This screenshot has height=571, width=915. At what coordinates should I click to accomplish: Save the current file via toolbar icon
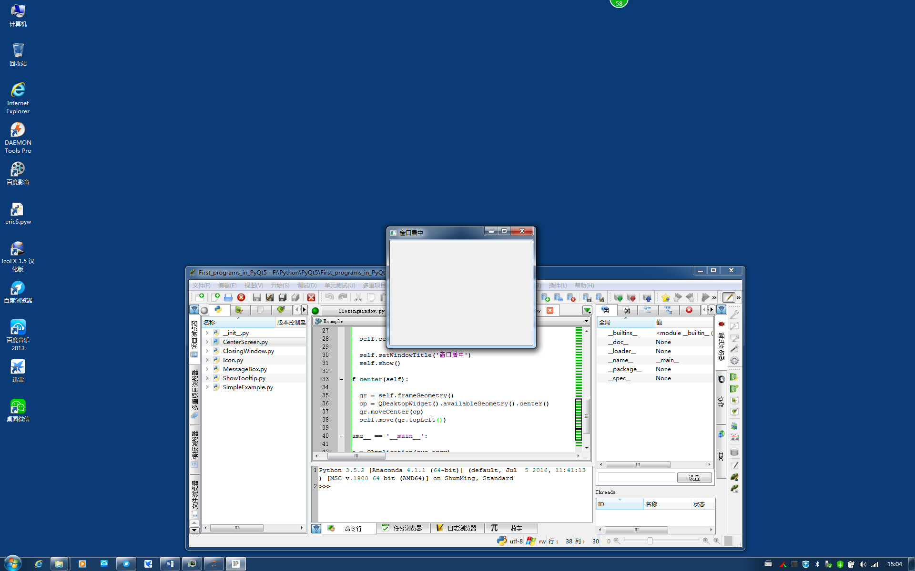pos(257,297)
